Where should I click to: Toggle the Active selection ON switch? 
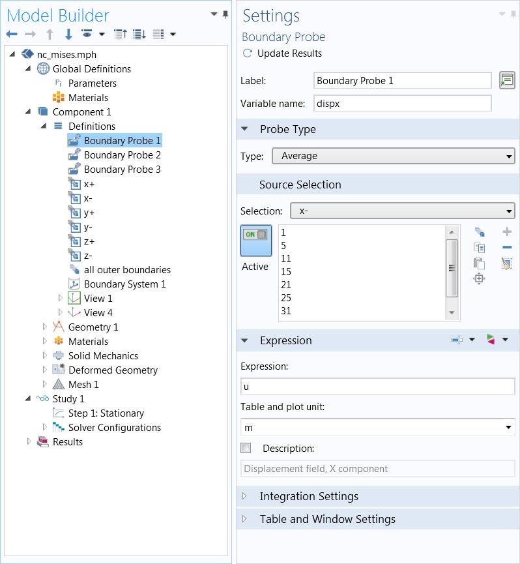(x=256, y=241)
